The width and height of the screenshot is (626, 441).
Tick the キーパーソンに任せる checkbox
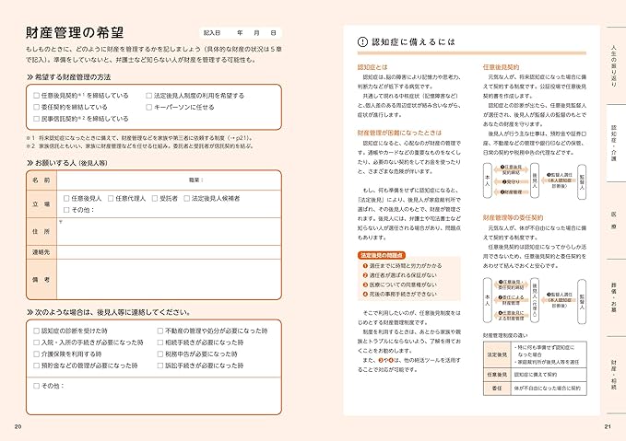tap(149, 107)
